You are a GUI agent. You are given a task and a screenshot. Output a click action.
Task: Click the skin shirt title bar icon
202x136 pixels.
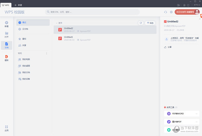pos(188,5)
